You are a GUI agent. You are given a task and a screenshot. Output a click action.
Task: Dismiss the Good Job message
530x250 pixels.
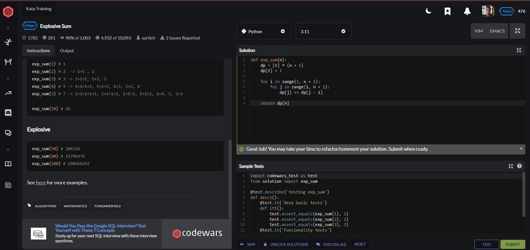click(x=521, y=149)
